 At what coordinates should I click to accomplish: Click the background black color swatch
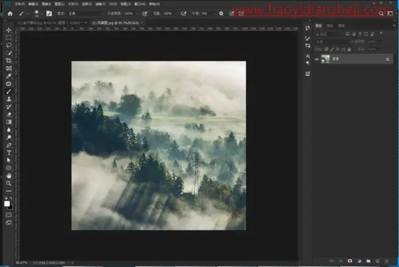[11, 207]
